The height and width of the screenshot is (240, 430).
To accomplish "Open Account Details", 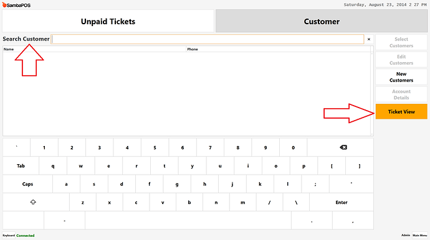I will click(401, 95).
